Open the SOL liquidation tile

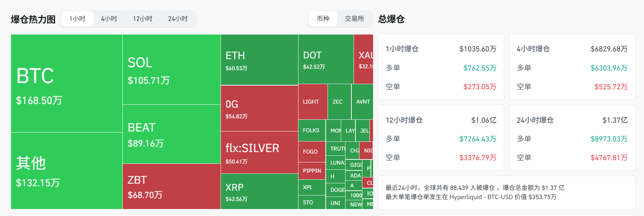[171, 69]
